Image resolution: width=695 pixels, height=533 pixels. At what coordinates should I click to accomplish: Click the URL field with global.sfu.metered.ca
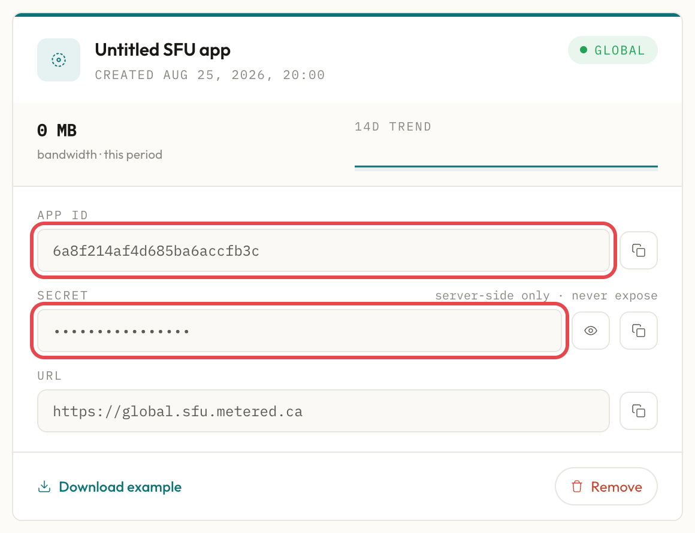click(324, 411)
